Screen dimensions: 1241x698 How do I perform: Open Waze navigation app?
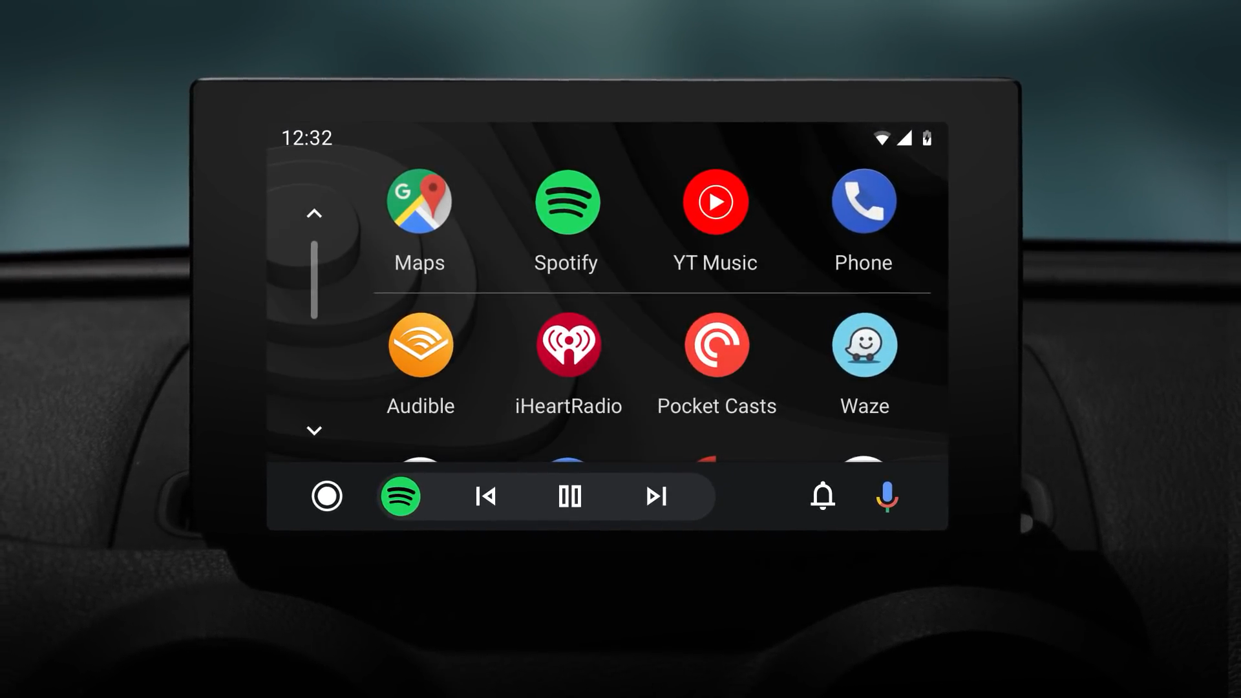click(864, 344)
